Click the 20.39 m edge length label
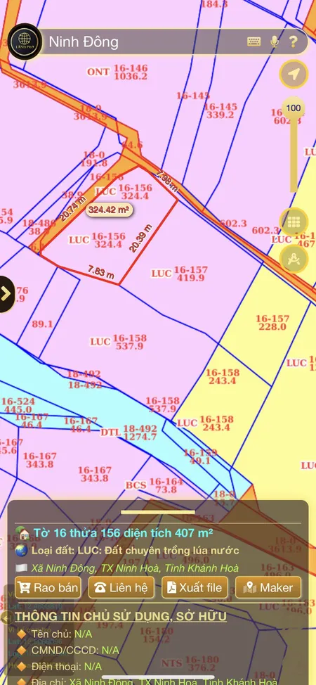The height and width of the screenshot is (685, 316). [140, 238]
